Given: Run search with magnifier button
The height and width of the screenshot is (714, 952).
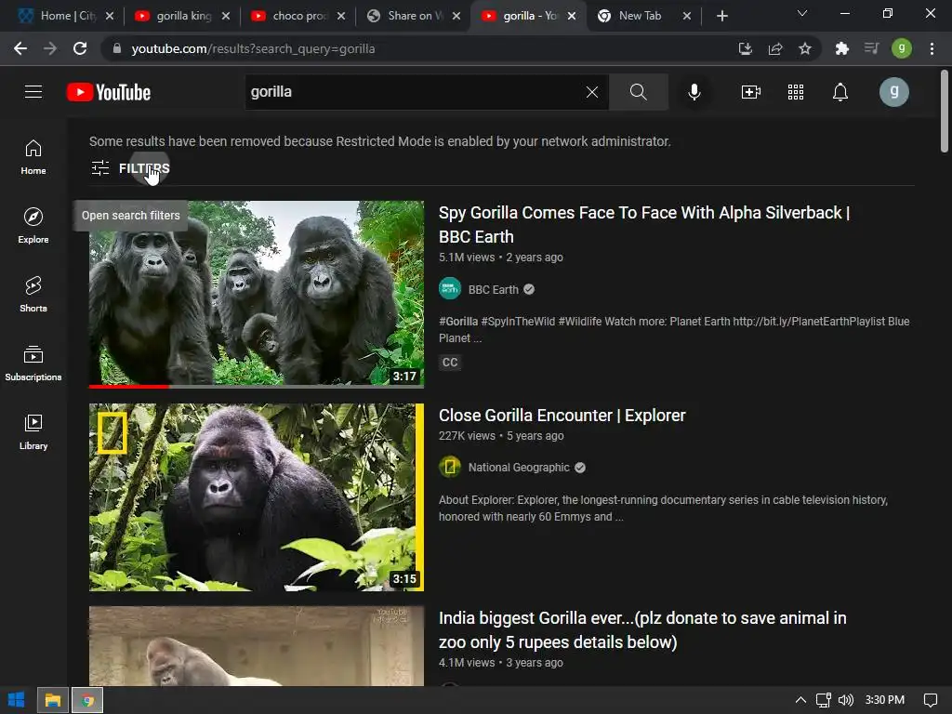Looking at the screenshot, I should pos(638,92).
